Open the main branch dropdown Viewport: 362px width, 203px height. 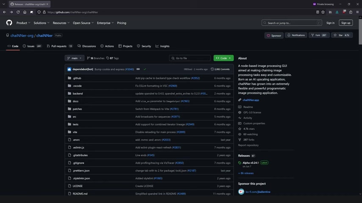[74, 58]
